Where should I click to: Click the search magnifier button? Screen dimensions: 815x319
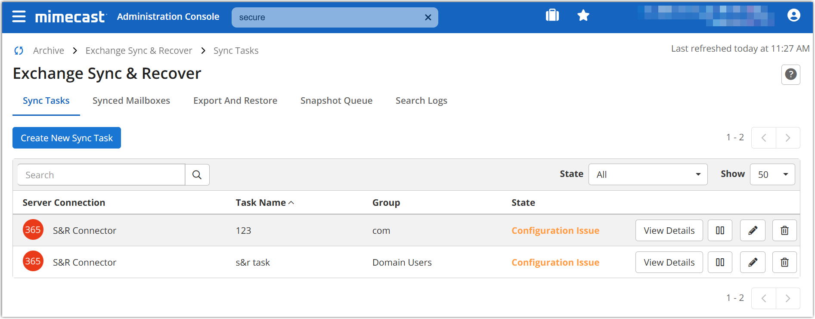click(x=197, y=175)
